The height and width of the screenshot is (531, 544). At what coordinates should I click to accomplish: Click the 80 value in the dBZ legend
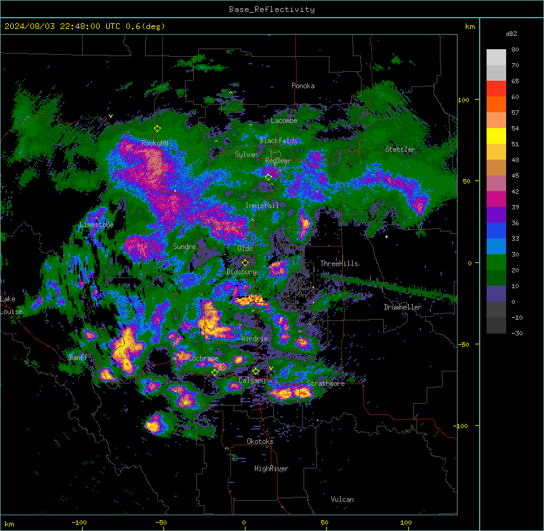coord(515,50)
